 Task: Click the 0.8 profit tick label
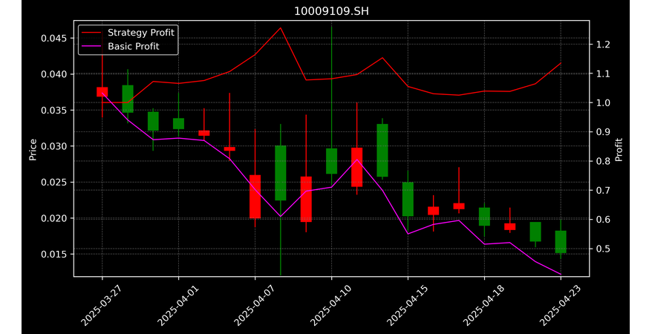(x=602, y=161)
